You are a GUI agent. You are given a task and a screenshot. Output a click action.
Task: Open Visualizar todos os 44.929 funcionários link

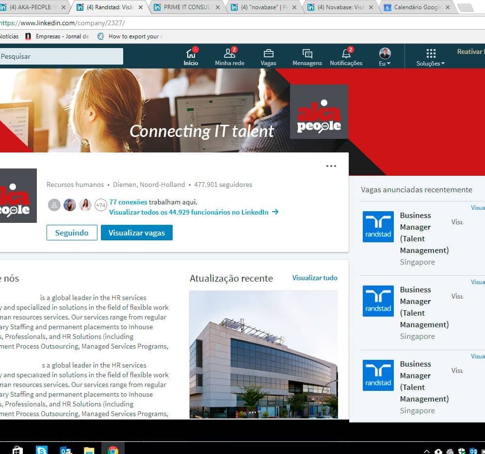[x=189, y=212]
